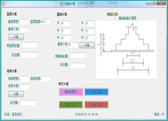Click the A2 input field

(x=66, y=31)
